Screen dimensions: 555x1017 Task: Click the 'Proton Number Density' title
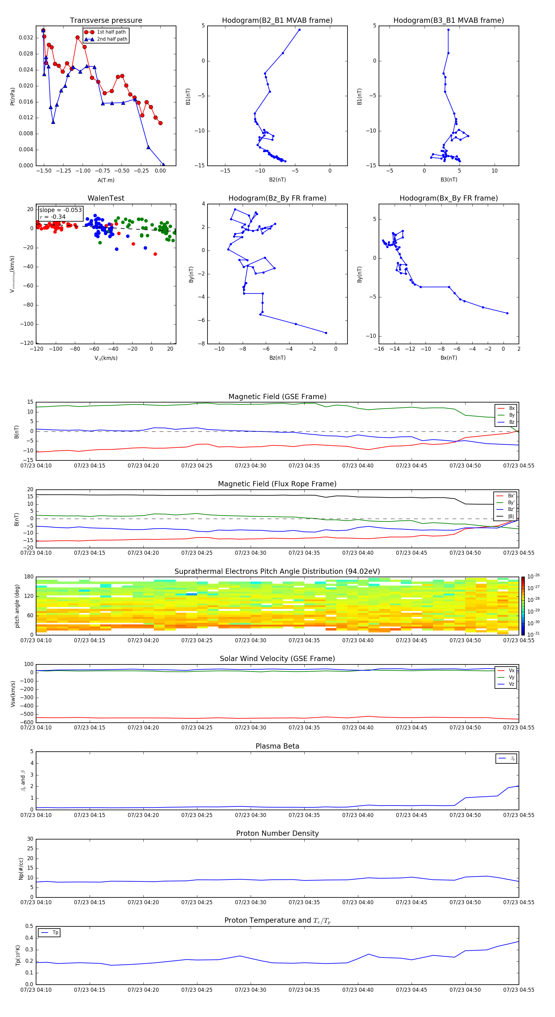tap(277, 833)
